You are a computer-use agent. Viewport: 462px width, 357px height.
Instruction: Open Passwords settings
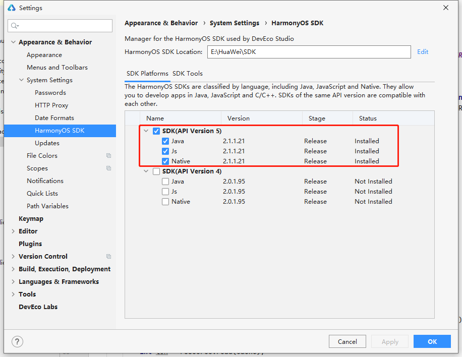click(x=50, y=92)
